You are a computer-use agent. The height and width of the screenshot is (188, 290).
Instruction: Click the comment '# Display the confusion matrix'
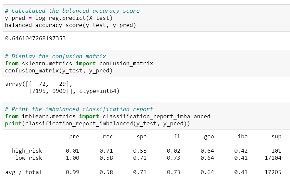point(55,56)
